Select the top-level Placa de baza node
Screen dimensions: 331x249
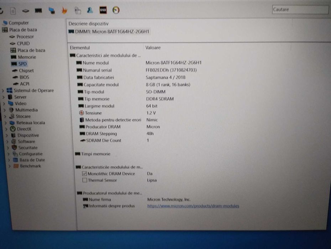20,30
